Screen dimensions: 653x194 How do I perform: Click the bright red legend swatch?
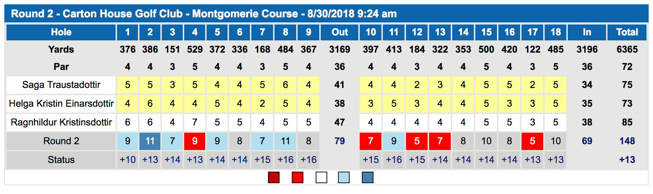pyautogui.click(x=298, y=177)
